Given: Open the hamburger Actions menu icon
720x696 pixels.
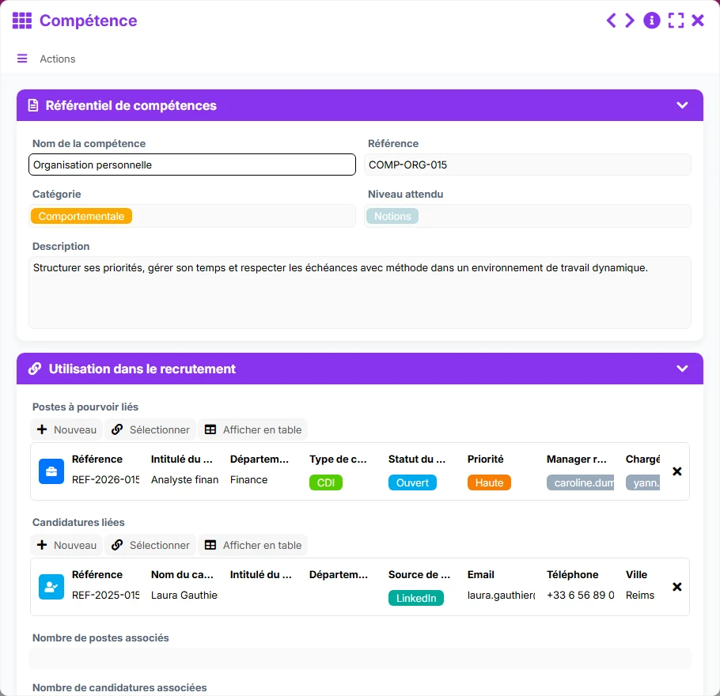Looking at the screenshot, I should tap(22, 59).
